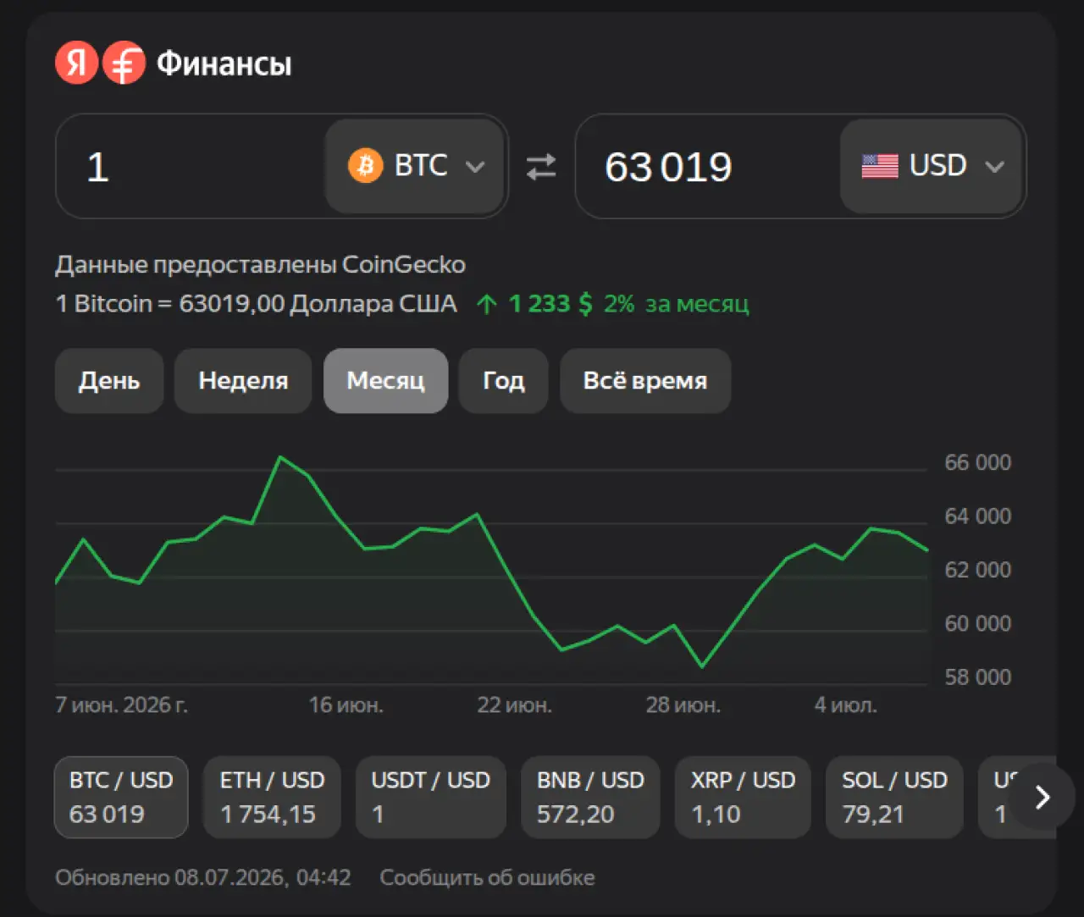Switch the chart to День
The image size is (1084, 917).
(x=109, y=381)
